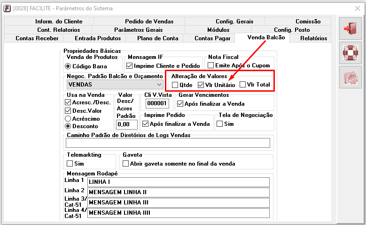Go to the Comissão tab
The height and width of the screenshot is (225, 366).
click(298, 22)
